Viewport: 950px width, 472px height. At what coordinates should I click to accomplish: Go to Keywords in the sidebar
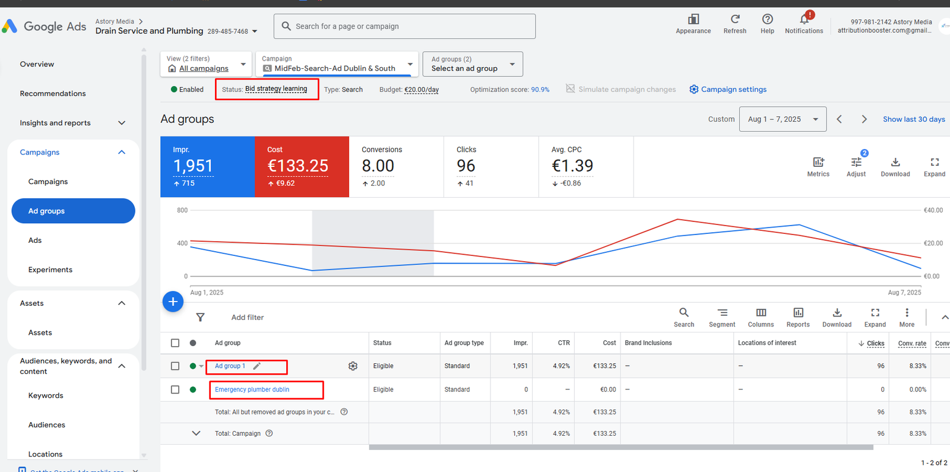tap(46, 395)
